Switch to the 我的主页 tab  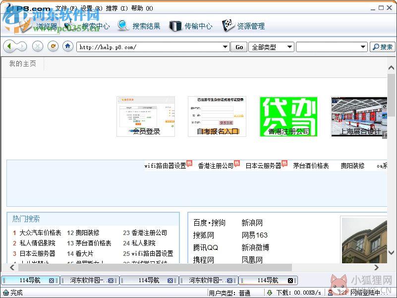(x=23, y=63)
